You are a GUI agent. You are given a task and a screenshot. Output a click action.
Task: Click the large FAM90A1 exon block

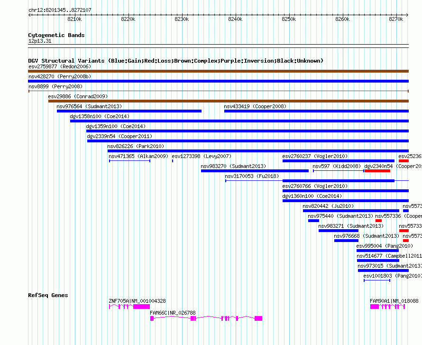point(375,307)
